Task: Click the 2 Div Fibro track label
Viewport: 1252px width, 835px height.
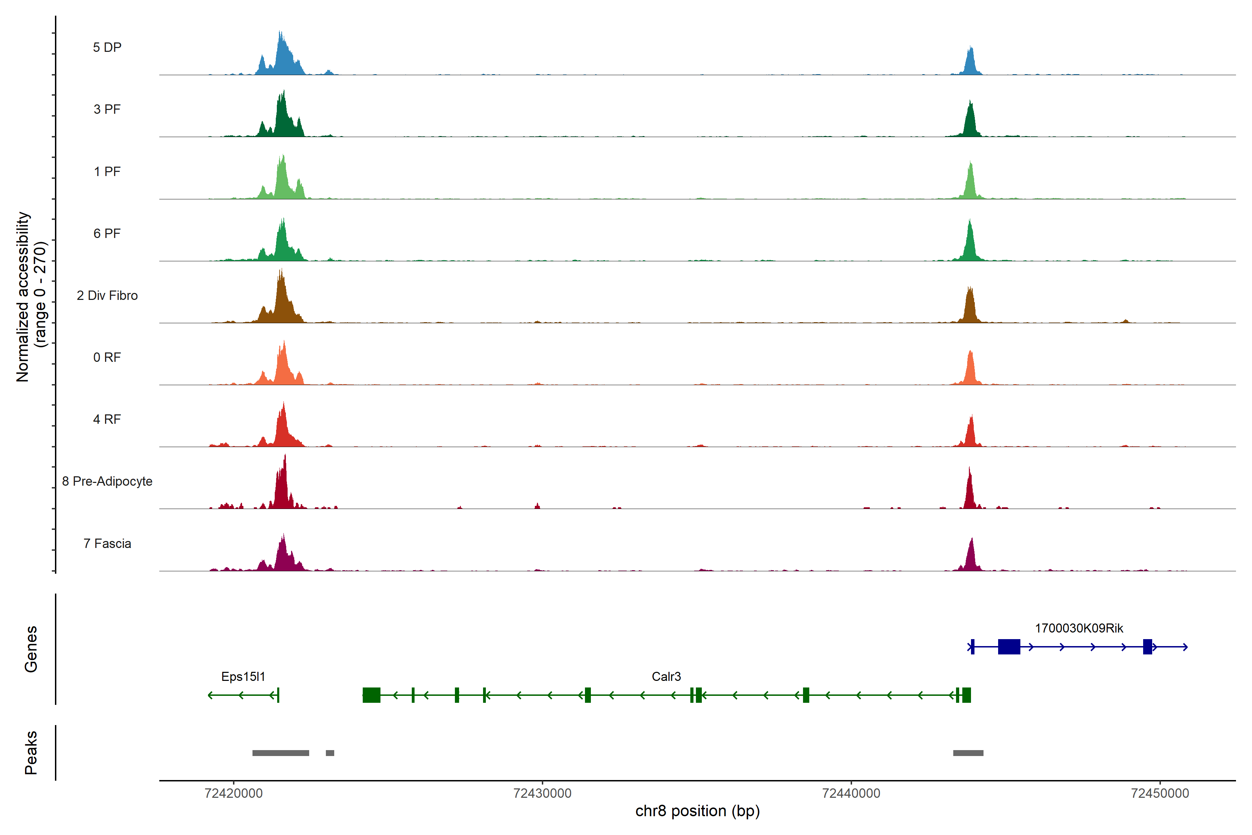Action: tap(107, 295)
